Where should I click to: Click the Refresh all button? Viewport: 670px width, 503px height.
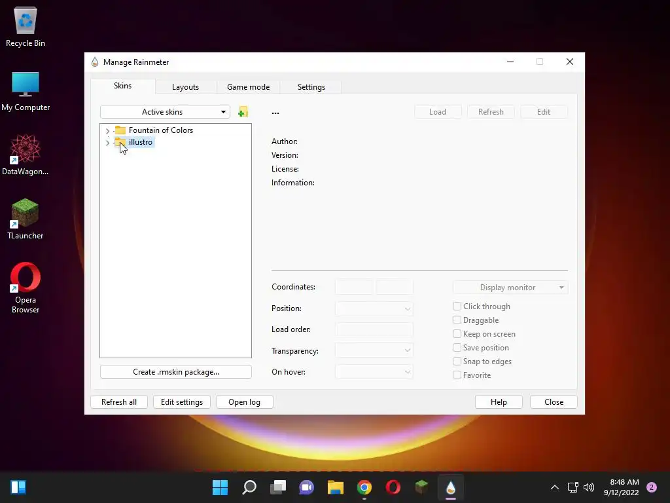[119, 401]
